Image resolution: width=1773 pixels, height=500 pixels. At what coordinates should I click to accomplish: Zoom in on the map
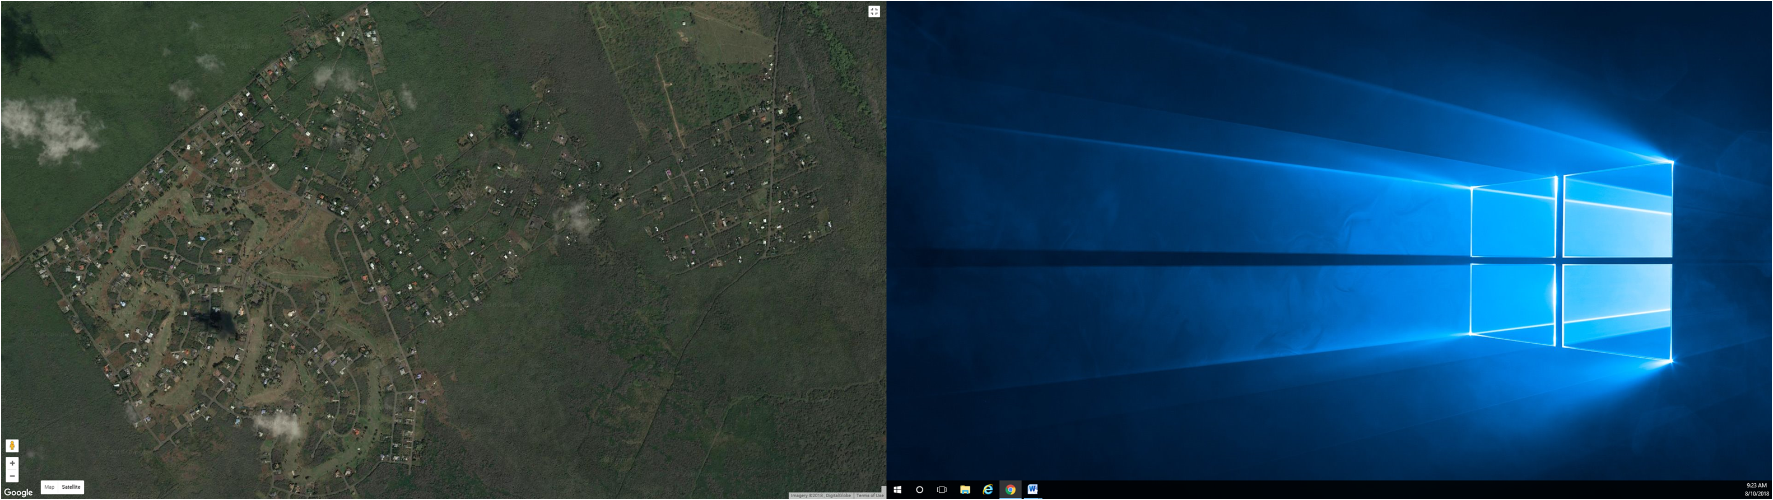click(12, 464)
